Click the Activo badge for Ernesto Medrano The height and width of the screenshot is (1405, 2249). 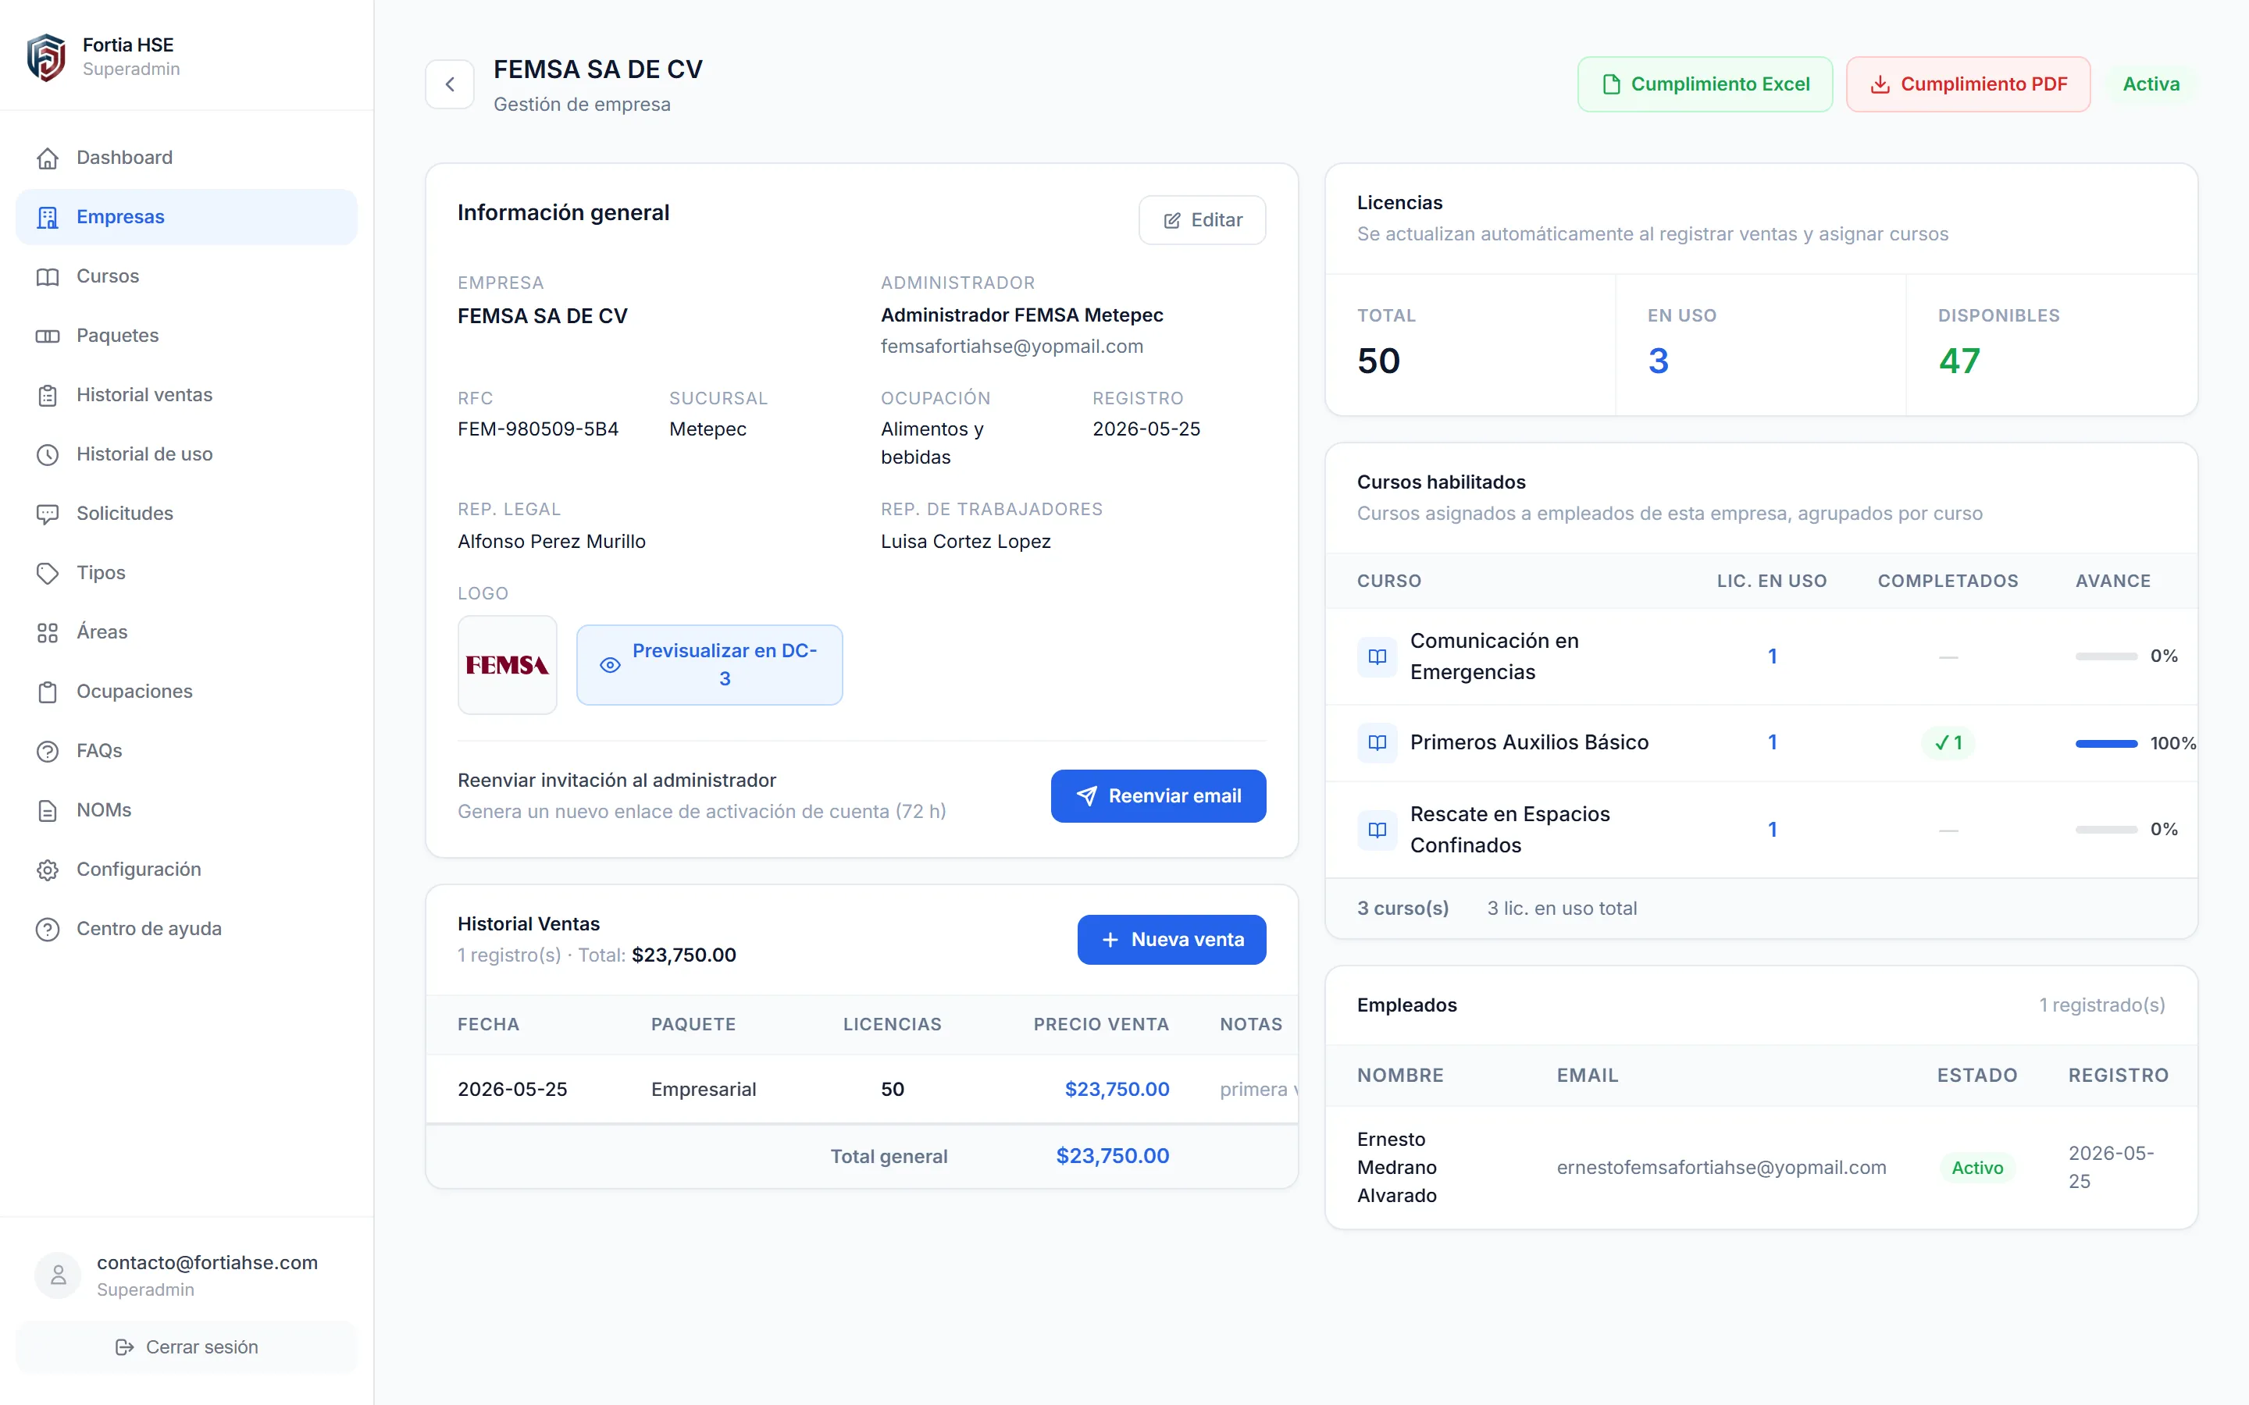(x=1977, y=1168)
